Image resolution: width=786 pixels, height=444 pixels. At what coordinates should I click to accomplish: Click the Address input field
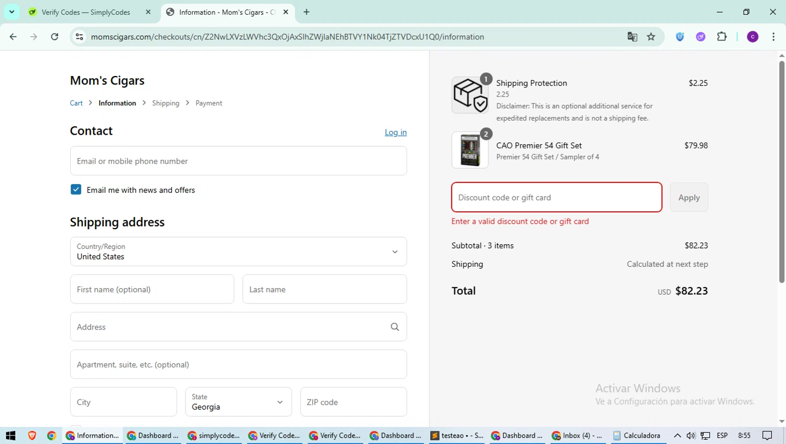tap(238, 327)
